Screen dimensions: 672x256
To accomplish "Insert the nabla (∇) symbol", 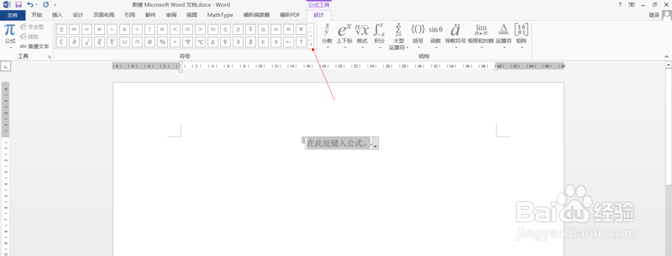I will point(225,42).
